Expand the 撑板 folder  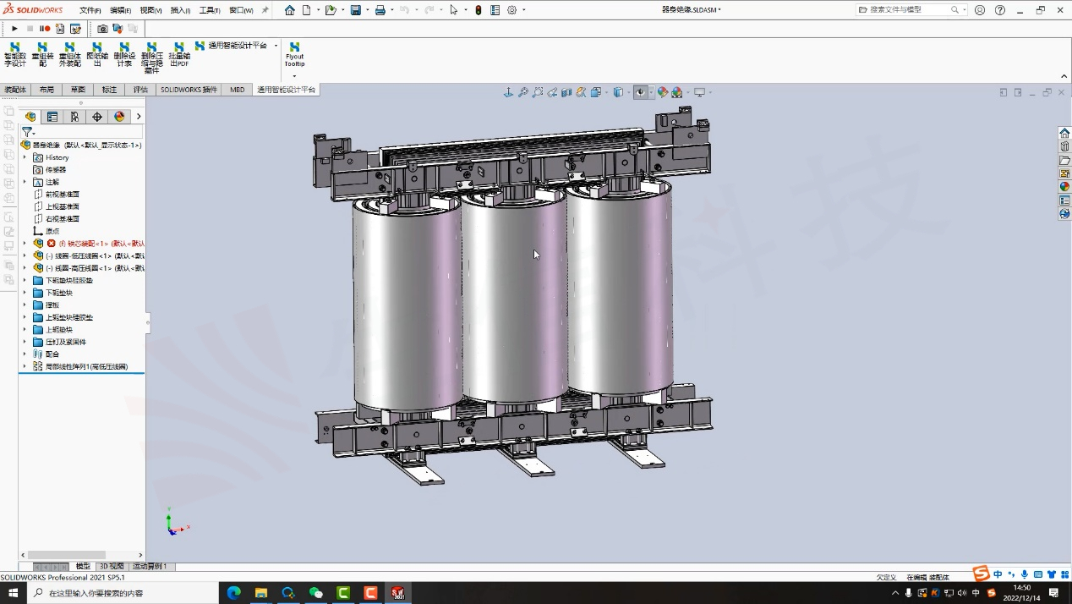click(25, 305)
